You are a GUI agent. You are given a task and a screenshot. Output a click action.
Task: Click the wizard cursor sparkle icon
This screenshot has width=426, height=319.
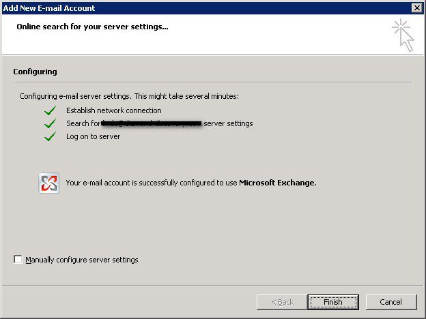click(403, 35)
